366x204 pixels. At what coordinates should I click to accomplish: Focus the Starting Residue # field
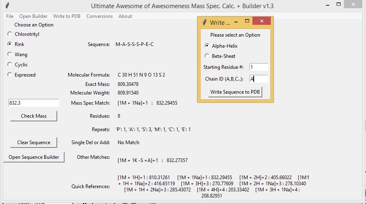tap(258, 67)
